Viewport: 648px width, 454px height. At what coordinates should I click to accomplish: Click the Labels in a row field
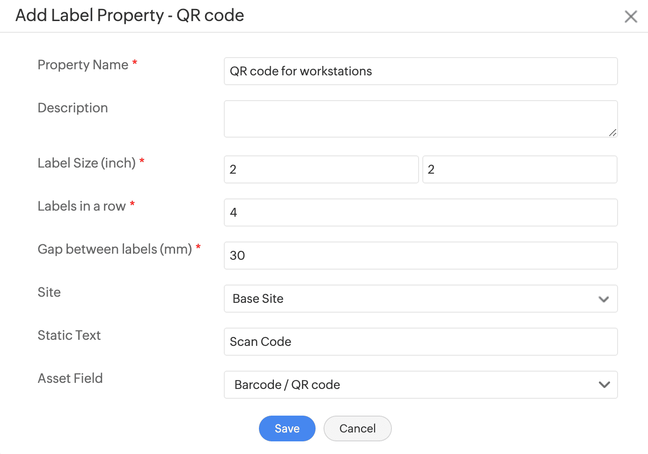point(420,212)
